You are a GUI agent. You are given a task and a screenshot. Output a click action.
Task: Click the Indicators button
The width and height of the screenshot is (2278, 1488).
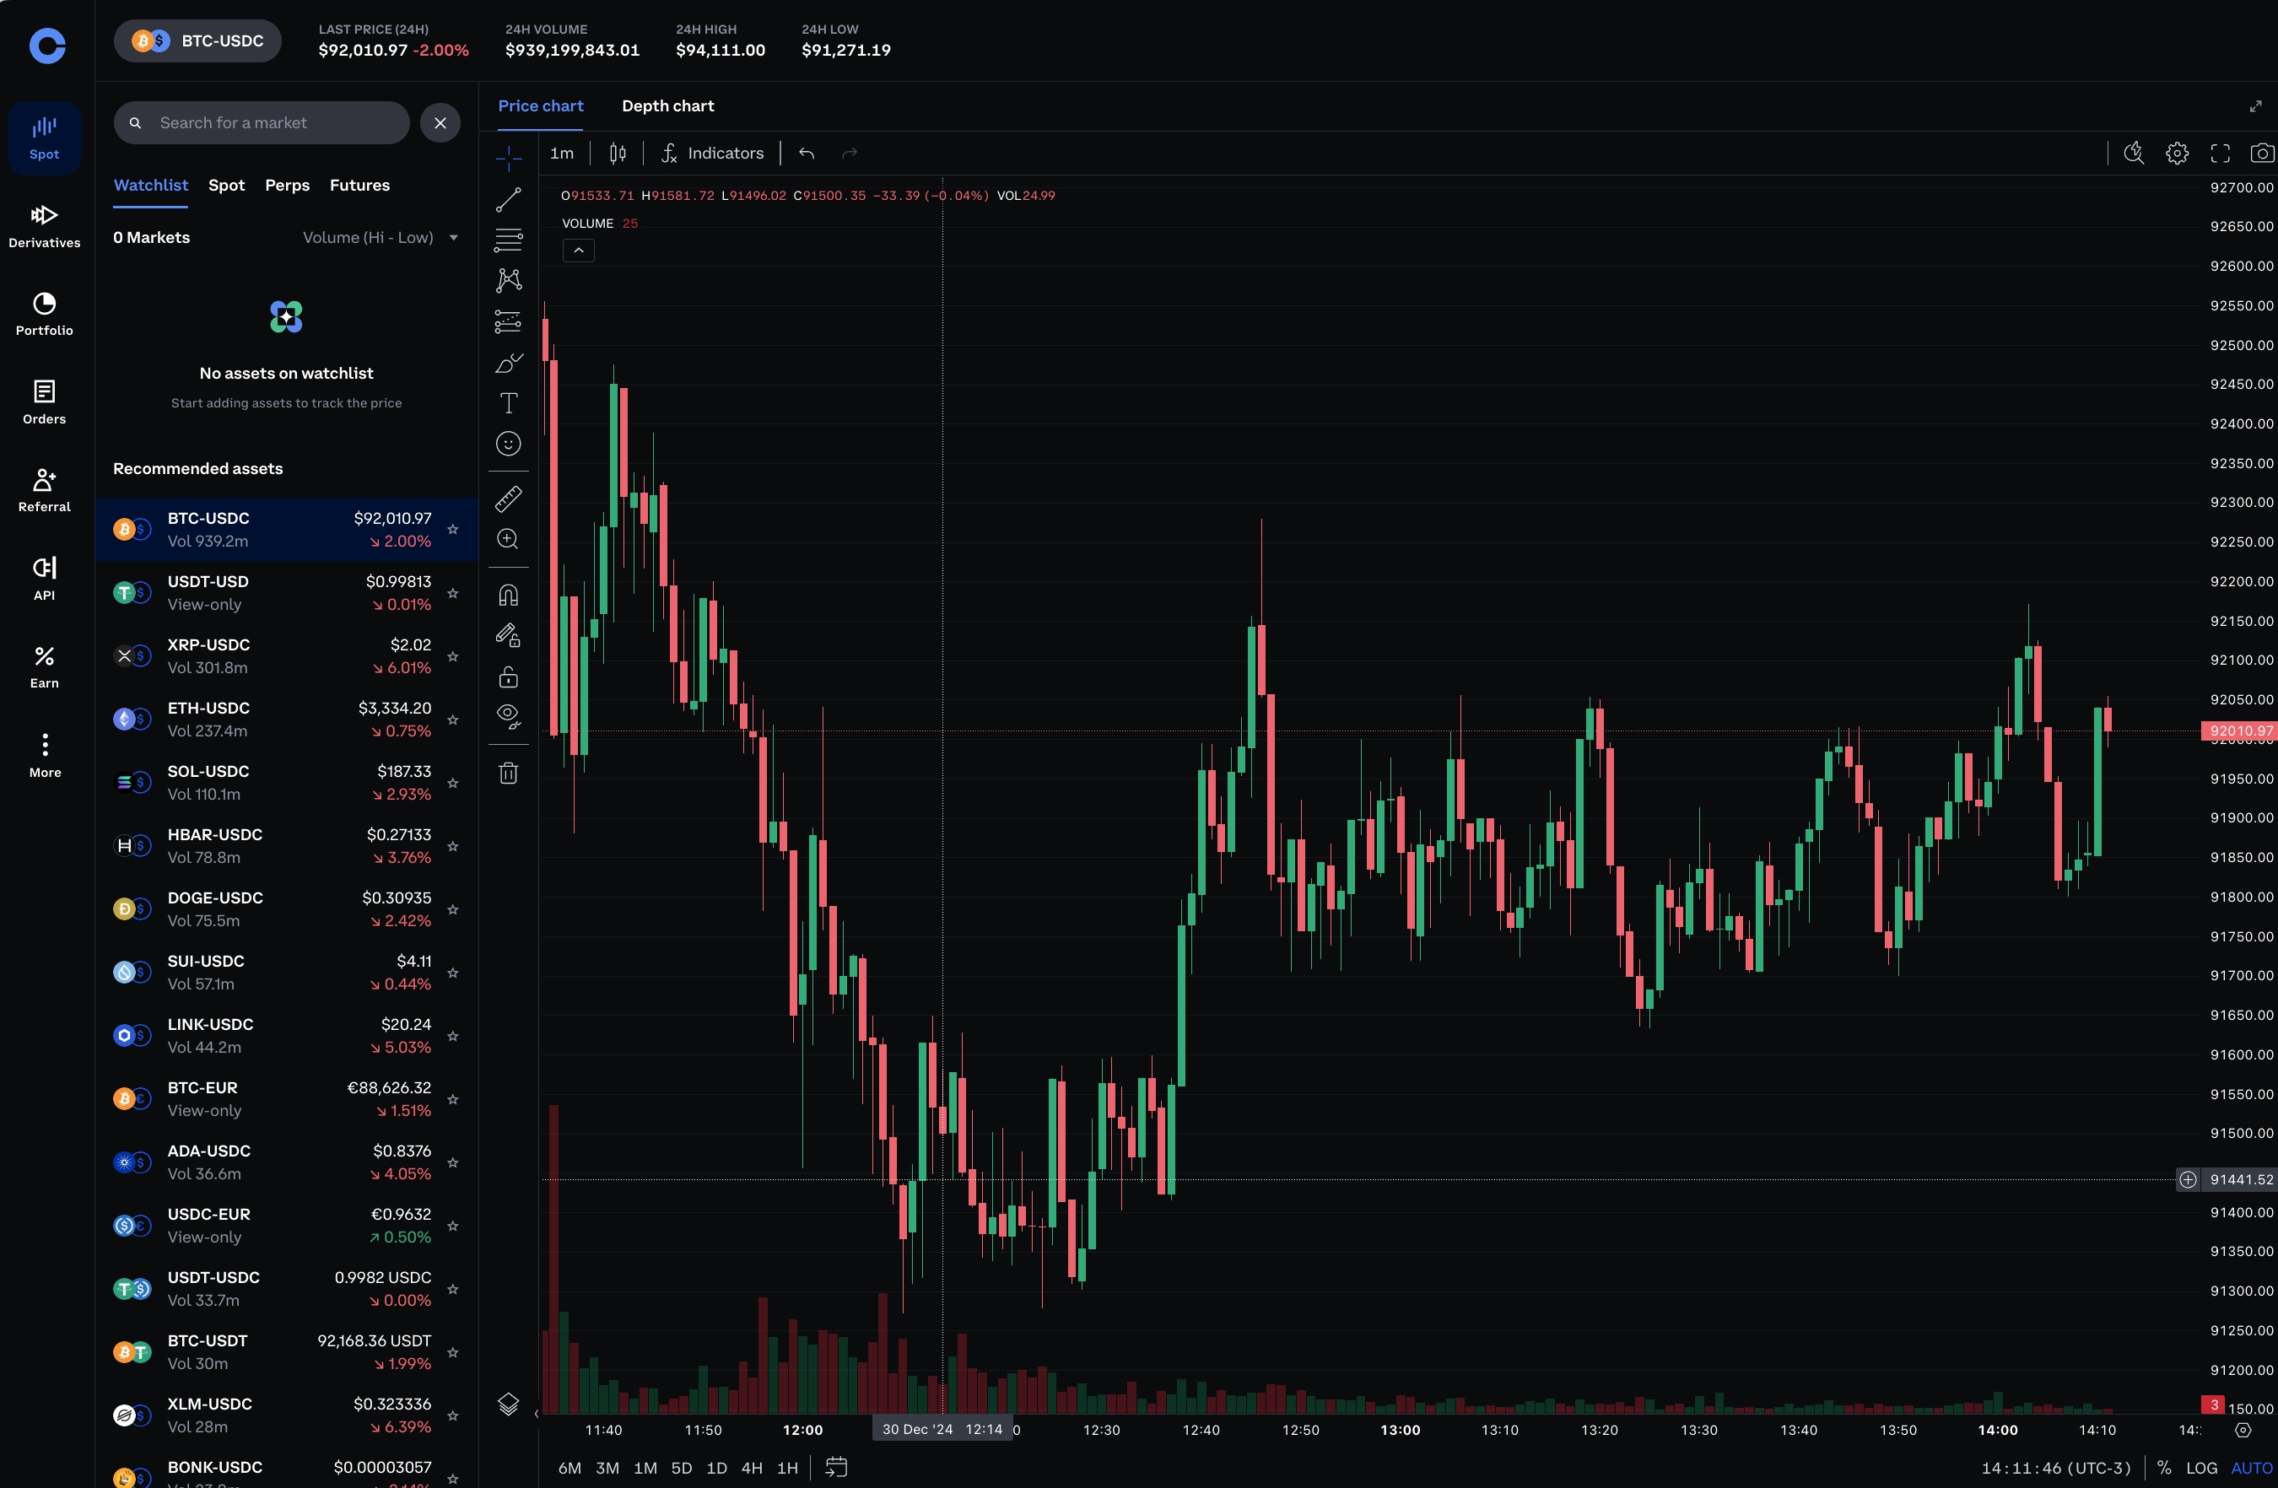click(712, 154)
